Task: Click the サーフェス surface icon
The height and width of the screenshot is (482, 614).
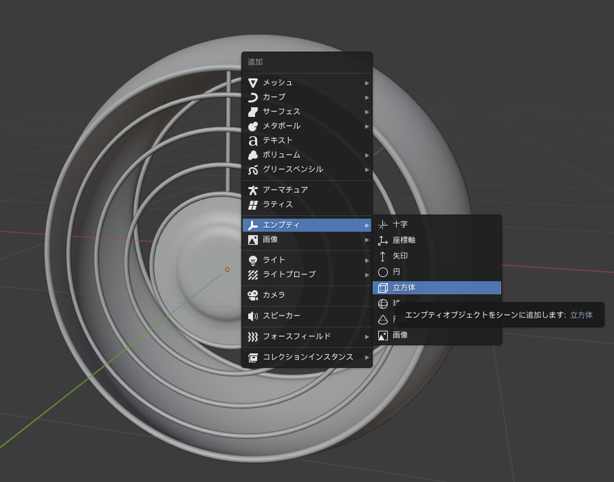Action: 253,112
